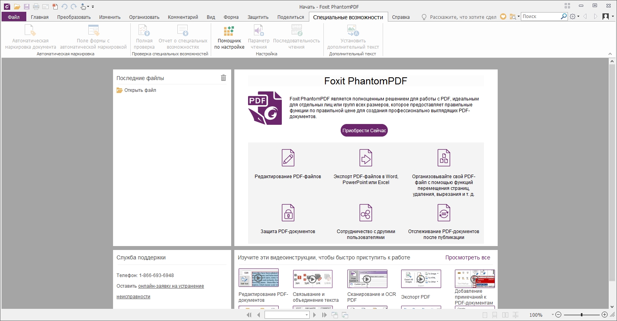
Task: Click the large Foxit PhantomPDF logo
Action: 265,108
